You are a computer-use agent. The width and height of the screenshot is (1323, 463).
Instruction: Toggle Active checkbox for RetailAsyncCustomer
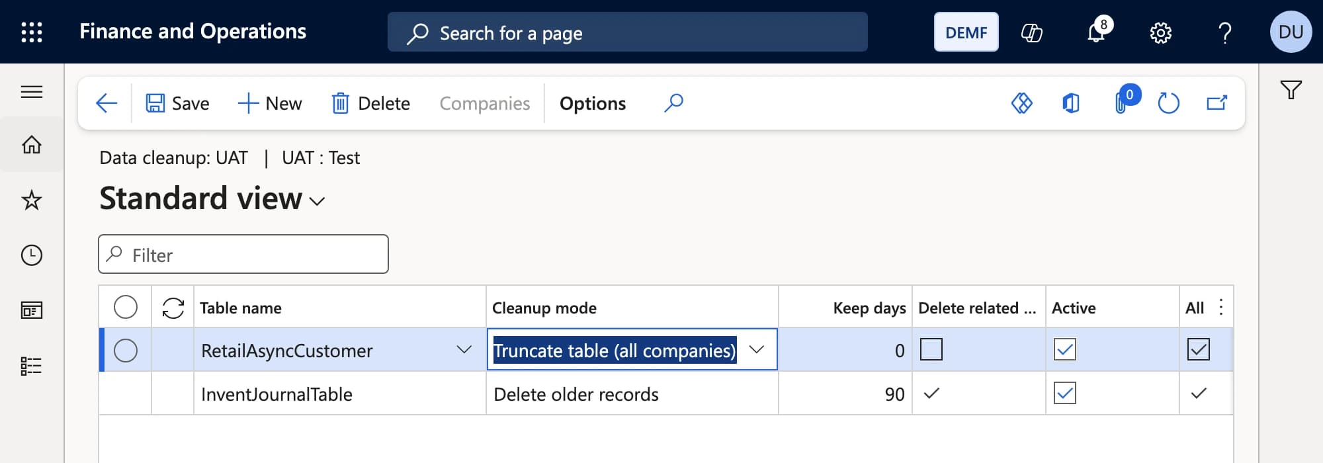pos(1064,349)
